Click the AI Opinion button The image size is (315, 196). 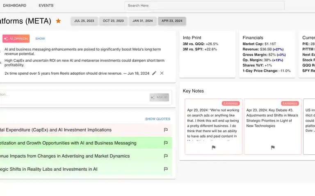click(x=16, y=39)
